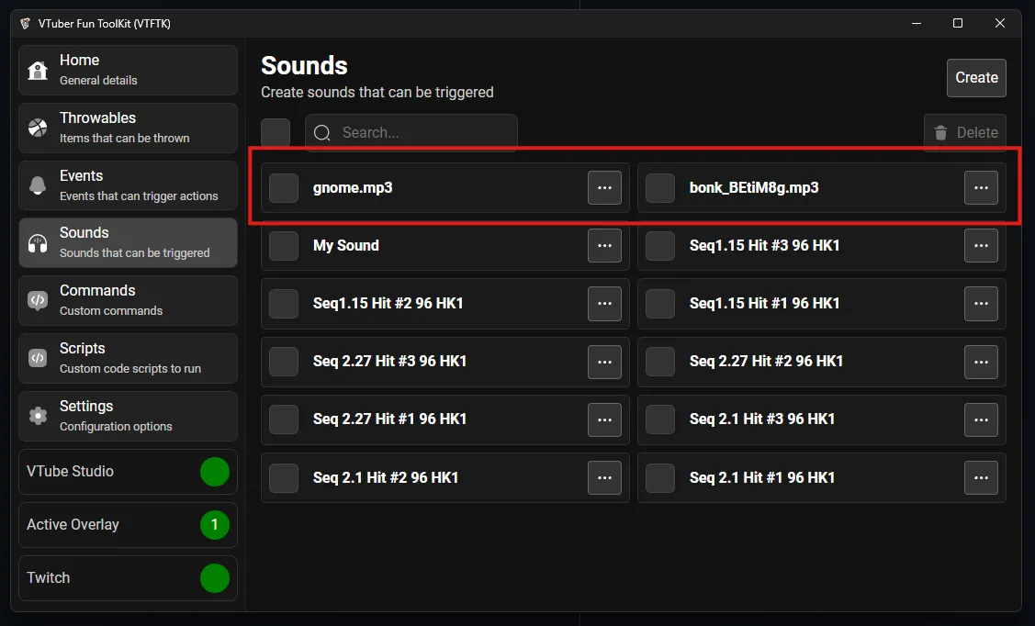Open options menu for bonk_BEtiM8g.mp3

click(981, 188)
